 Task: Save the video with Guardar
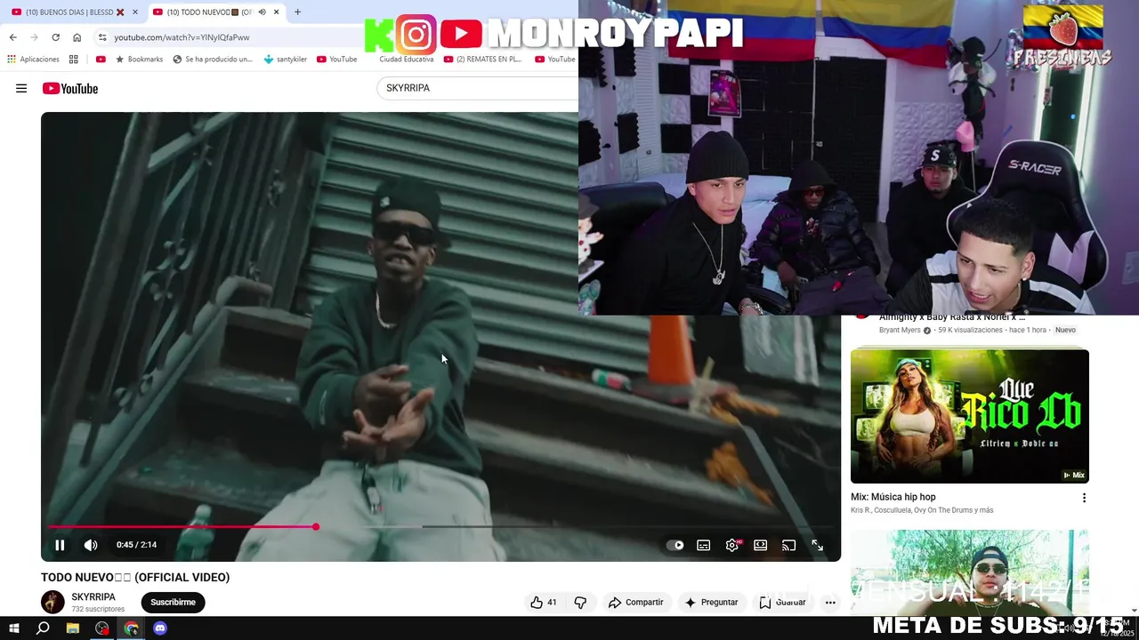[782, 602]
